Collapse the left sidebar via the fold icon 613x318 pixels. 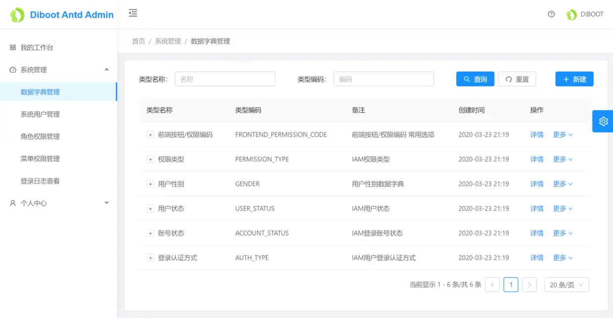coord(132,14)
